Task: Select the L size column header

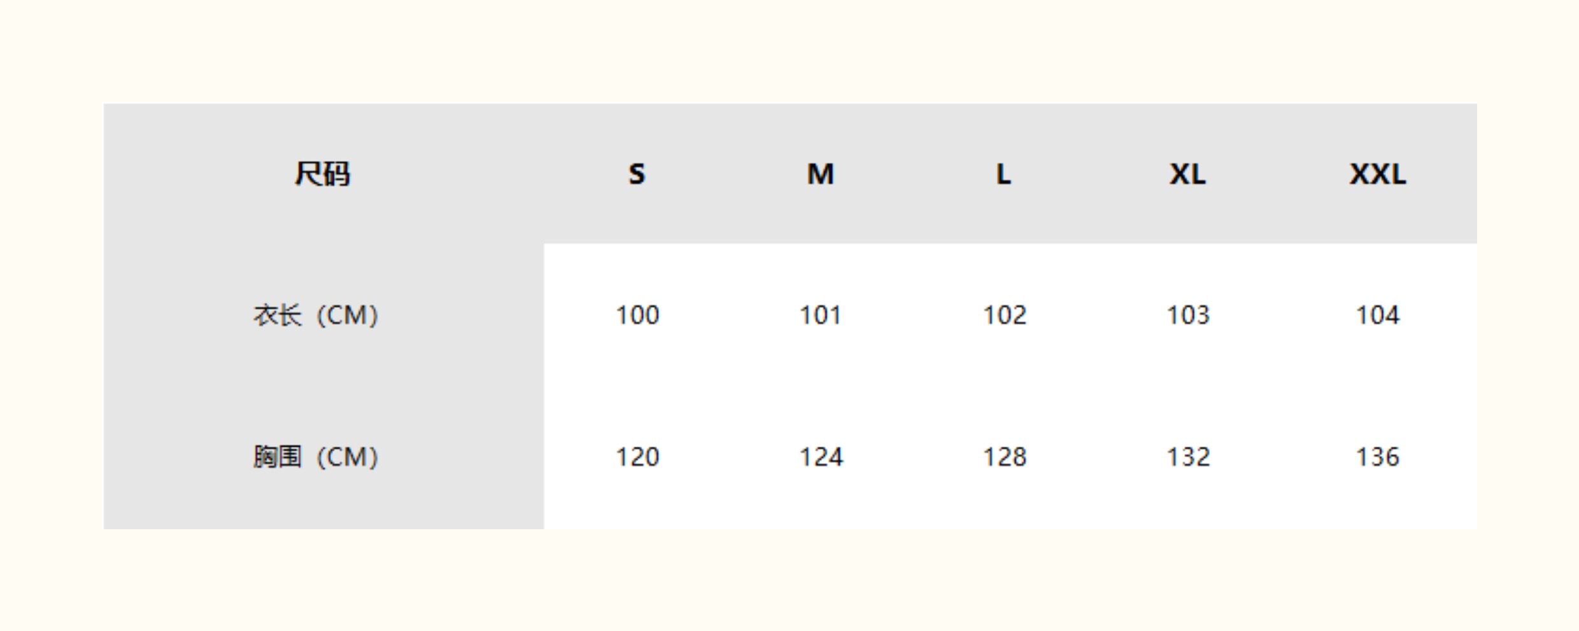Action: tap(1003, 174)
